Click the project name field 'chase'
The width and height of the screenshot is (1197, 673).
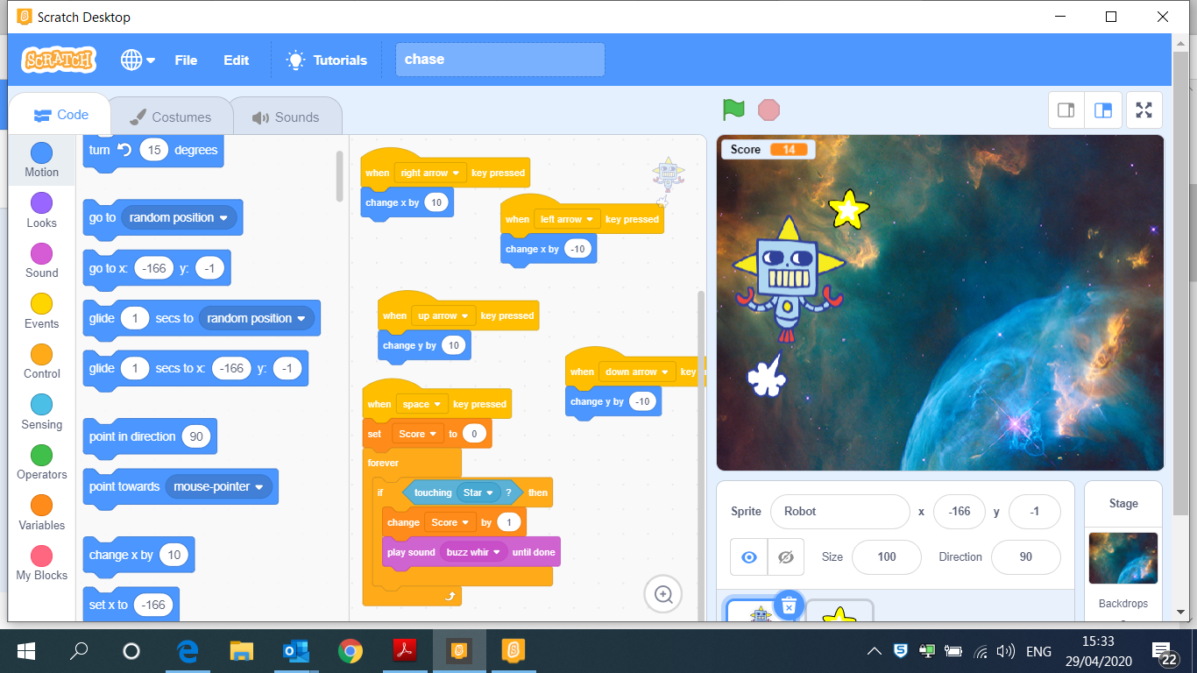499,60
